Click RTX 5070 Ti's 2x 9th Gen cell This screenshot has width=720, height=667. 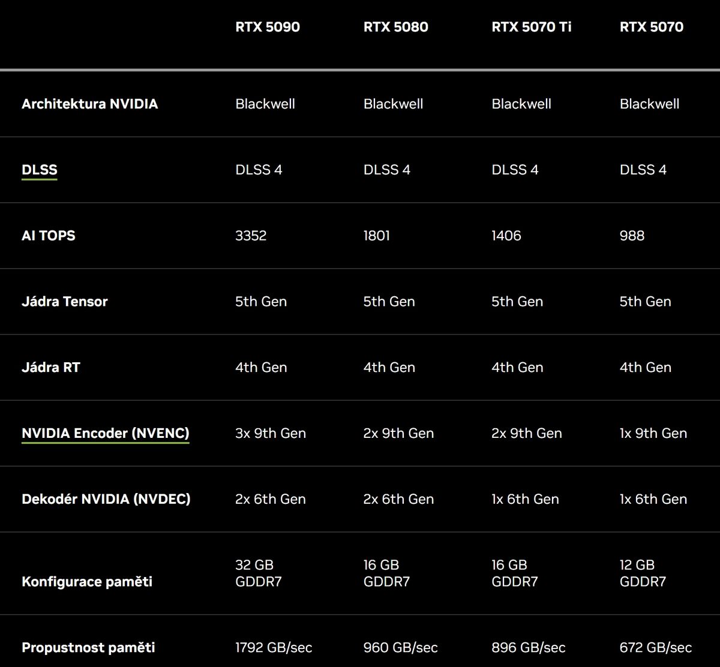527,433
